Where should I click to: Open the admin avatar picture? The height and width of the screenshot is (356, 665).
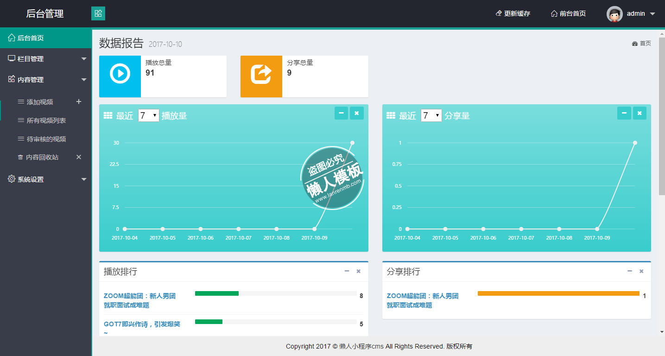point(614,14)
